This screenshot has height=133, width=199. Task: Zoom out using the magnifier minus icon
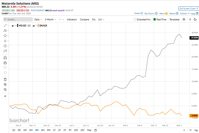point(5,90)
